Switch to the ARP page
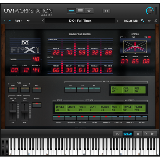160x160 pixels. coord(37,90)
